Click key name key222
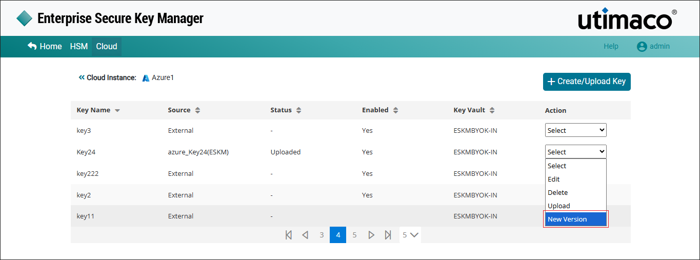 87,174
